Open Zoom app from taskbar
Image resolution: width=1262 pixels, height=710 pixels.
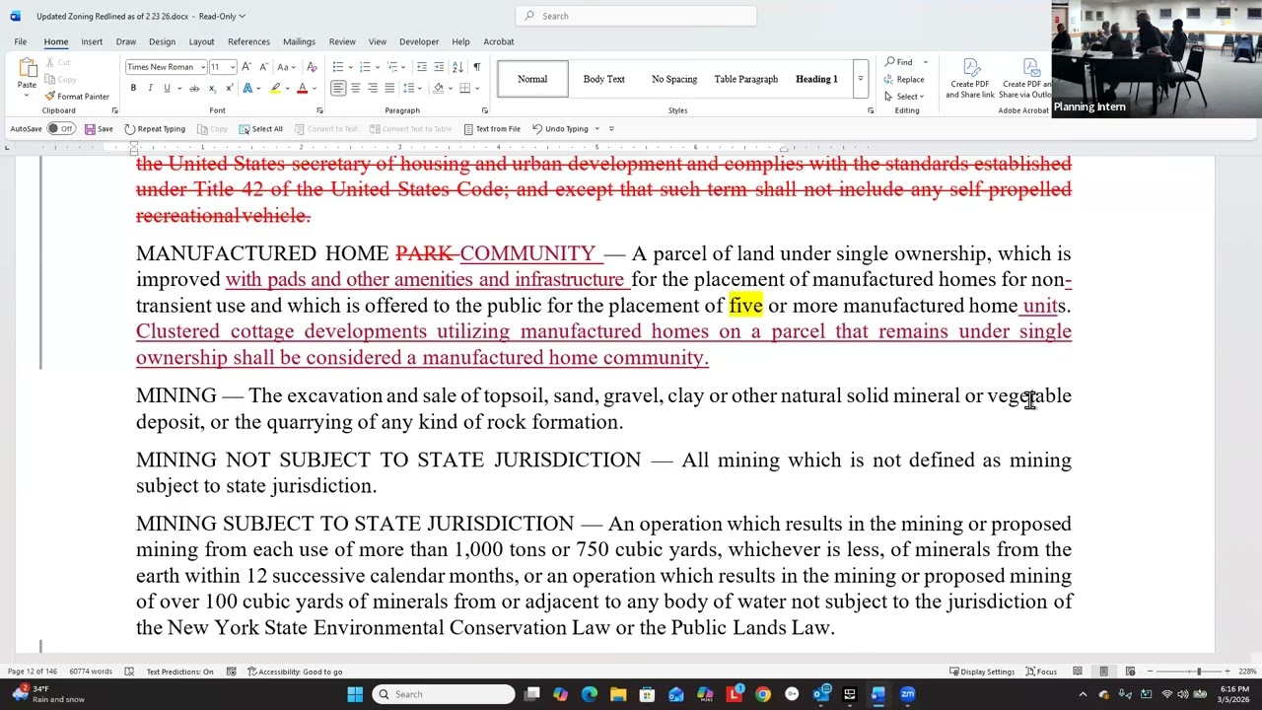pyautogui.click(x=908, y=694)
